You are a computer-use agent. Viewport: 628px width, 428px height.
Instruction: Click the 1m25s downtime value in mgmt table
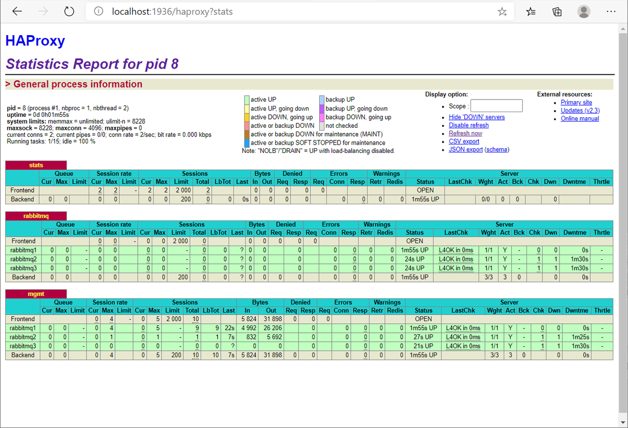coord(580,337)
